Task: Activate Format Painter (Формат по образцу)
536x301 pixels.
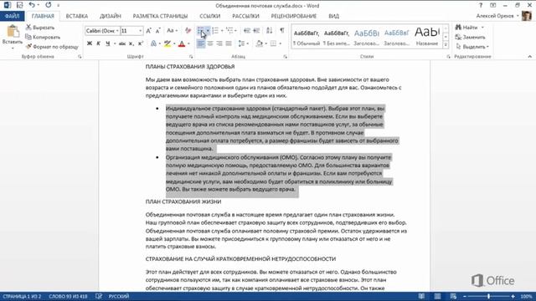Action: pyautogui.click(x=52, y=47)
